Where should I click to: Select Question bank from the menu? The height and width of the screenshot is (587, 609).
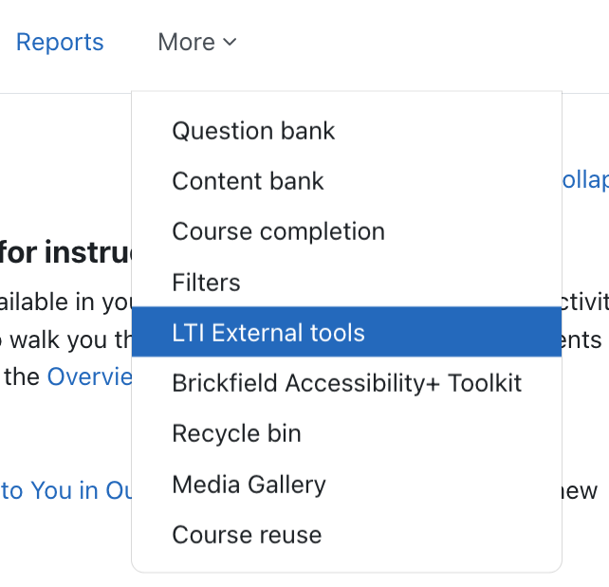tap(346, 131)
